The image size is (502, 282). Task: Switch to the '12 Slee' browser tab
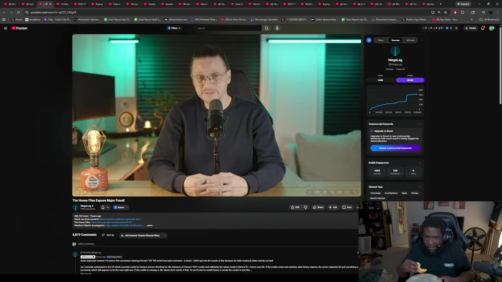pyautogui.click(x=63, y=4)
